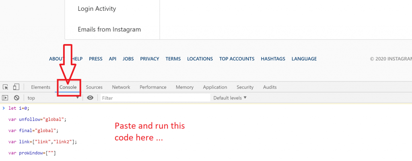Click the code line var proWindow=[""]
The height and width of the screenshot is (161, 412).
[x=32, y=153]
